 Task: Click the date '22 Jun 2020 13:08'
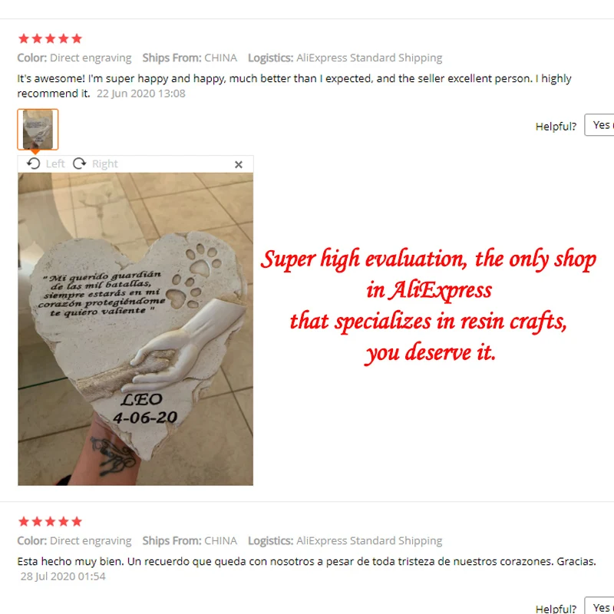coord(141,94)
